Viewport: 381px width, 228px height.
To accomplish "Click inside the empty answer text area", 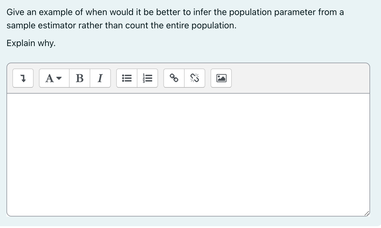I will click(189, 154).
